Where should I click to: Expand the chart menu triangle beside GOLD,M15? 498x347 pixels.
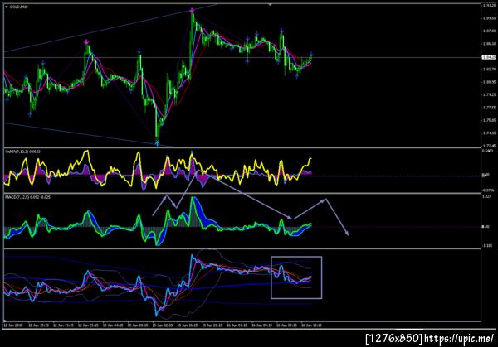coord(7,7)
